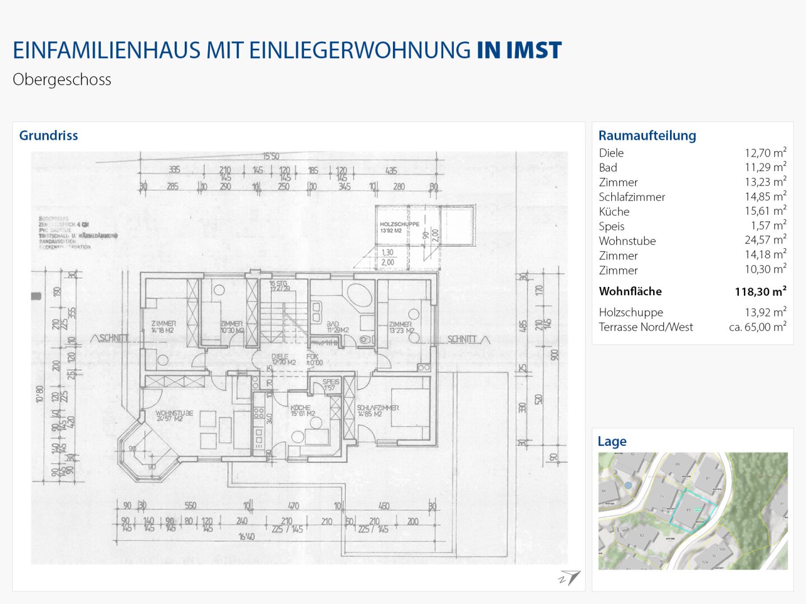Click the '15'50' top overall dimension

tap(271, 156)
